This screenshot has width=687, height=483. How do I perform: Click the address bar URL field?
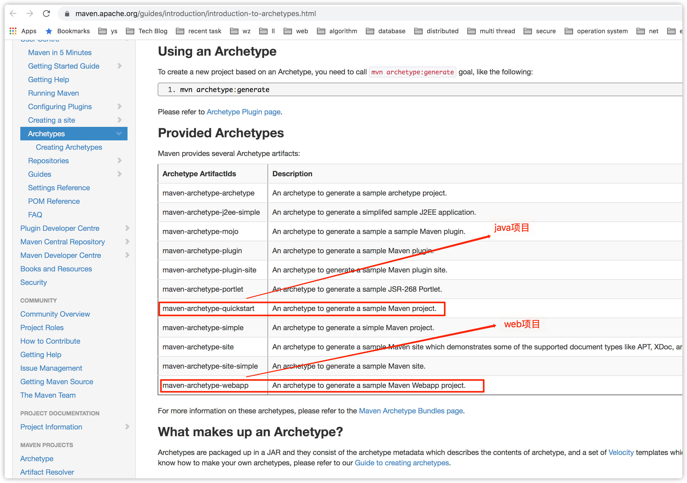click(x=196, y=14)
